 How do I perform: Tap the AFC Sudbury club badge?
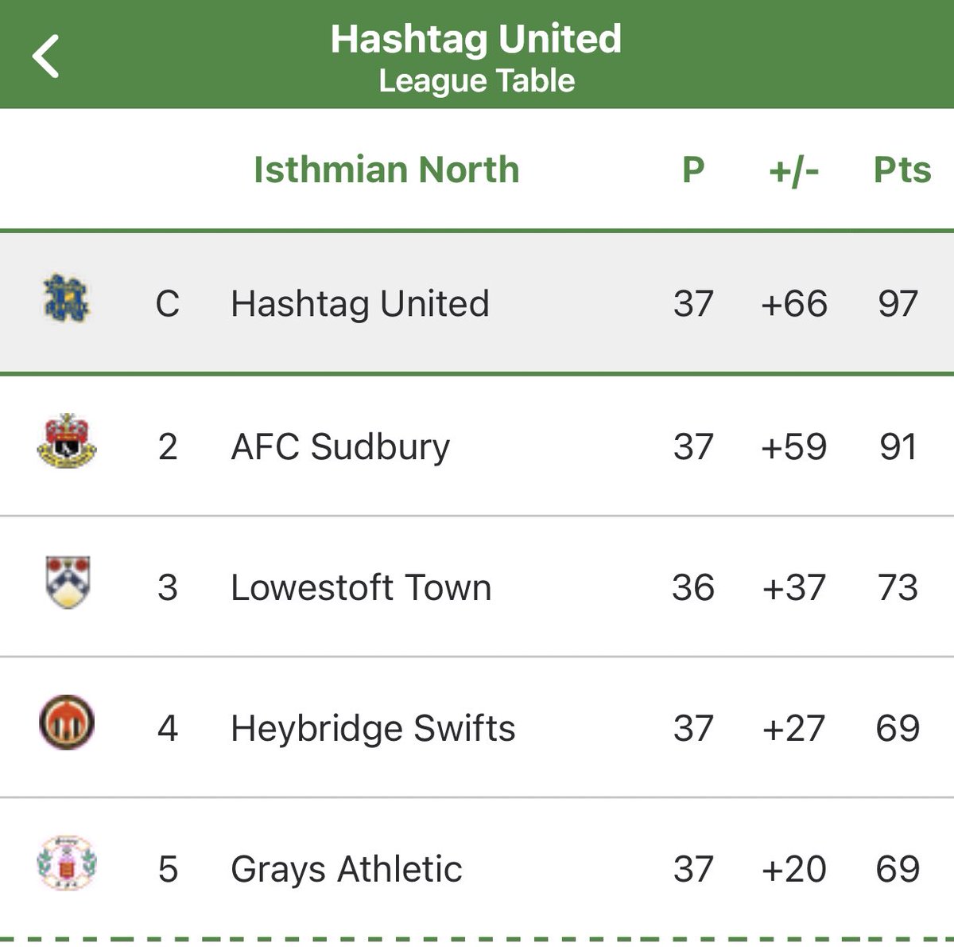tap(67, 441)
